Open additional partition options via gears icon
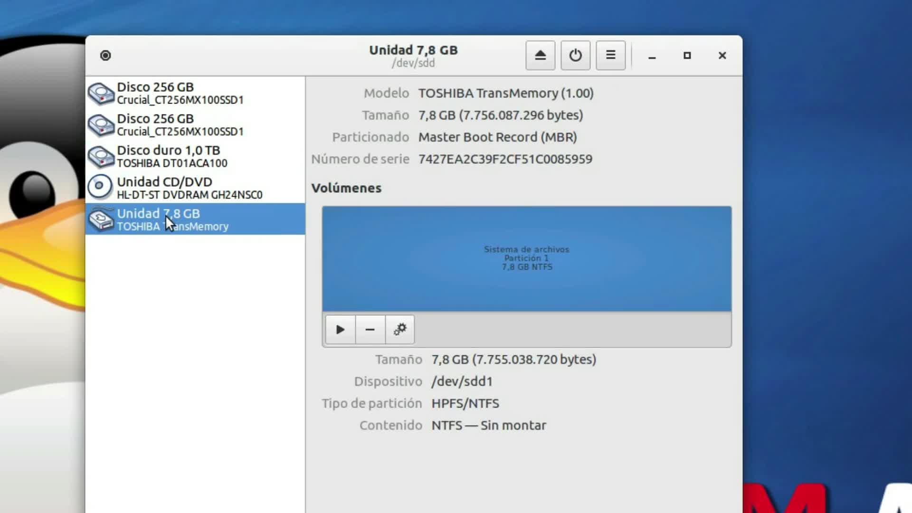Screen dimensions: 912x513 pyautogui.click(x=400, y=330)
